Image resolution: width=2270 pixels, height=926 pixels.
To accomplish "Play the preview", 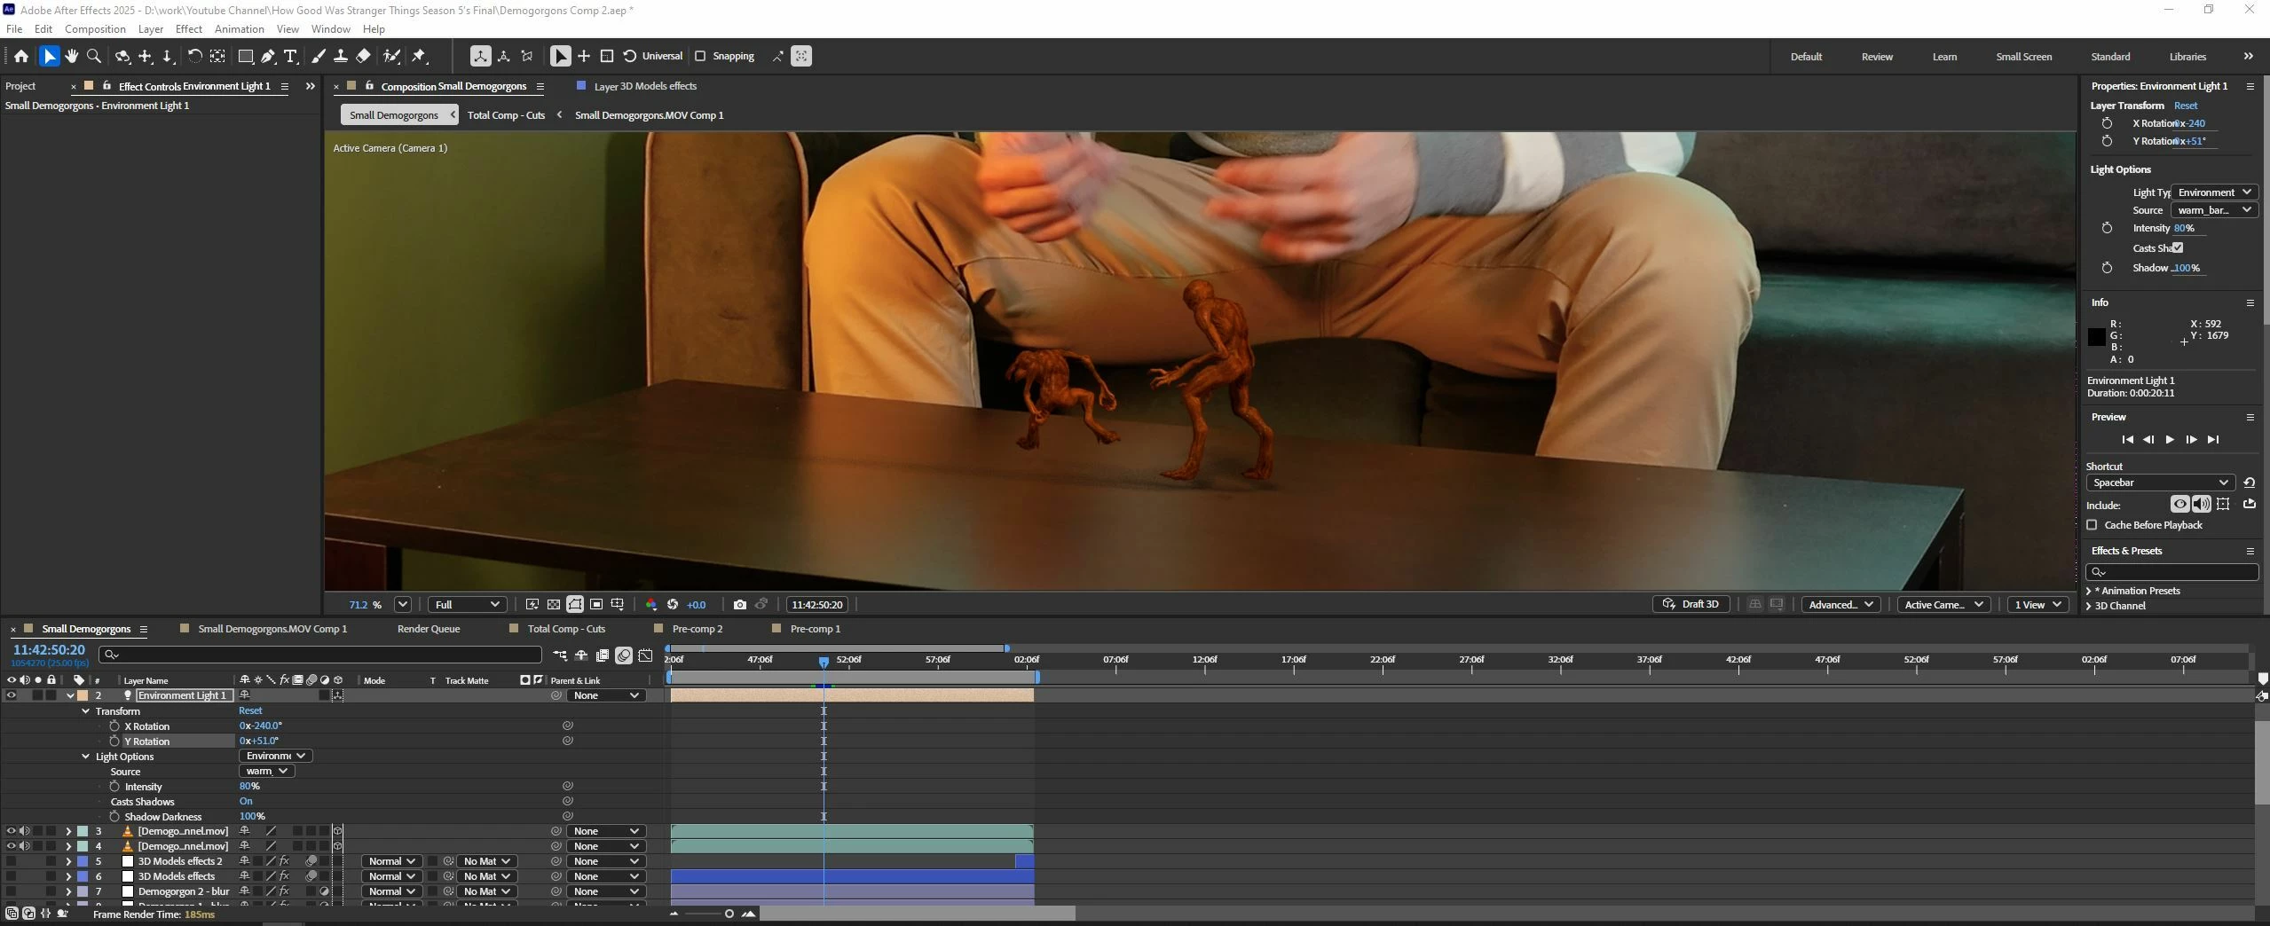I will pyautogui.click(x=2170, y=439).
